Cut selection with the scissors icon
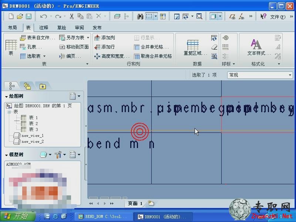 click(71, 16)
